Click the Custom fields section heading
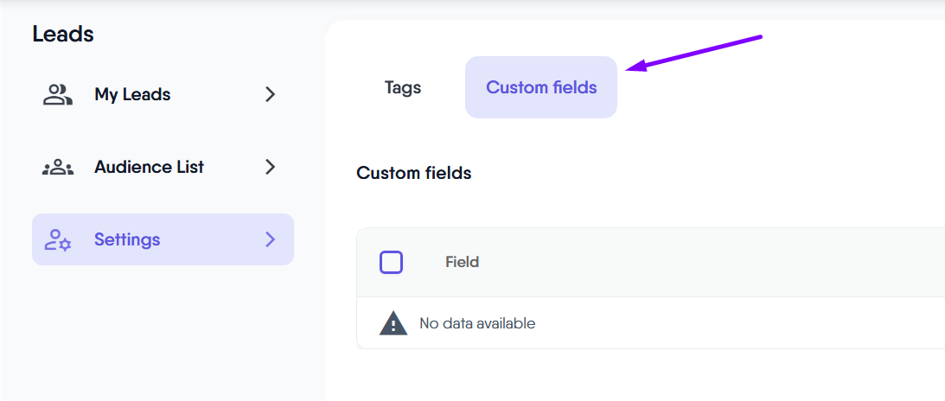The image size is (945, 401). [x=414, y=173]
